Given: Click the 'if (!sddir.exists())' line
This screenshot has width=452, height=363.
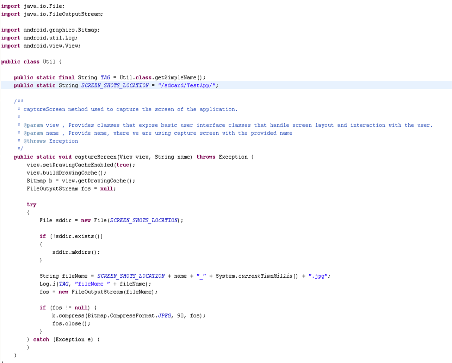Looking at the screenshot, I should (71, 236).
